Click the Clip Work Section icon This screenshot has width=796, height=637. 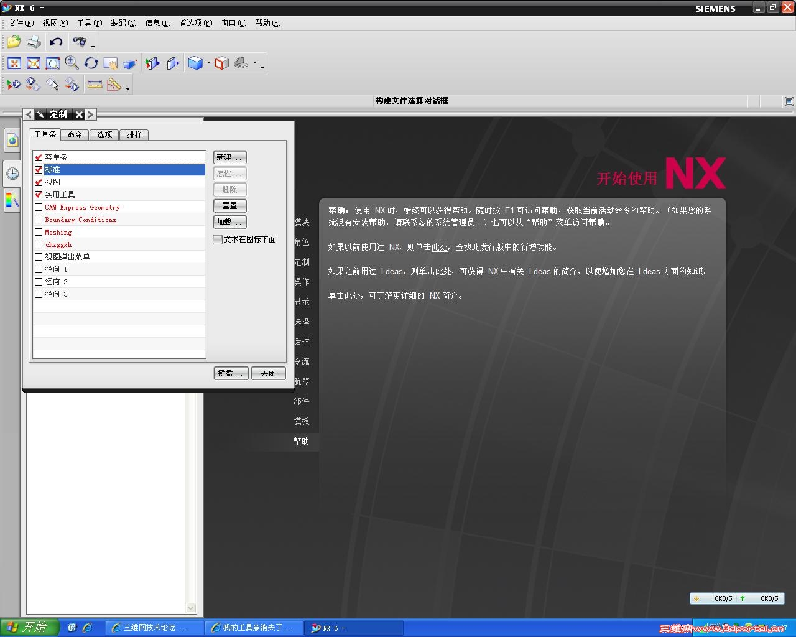173,63
